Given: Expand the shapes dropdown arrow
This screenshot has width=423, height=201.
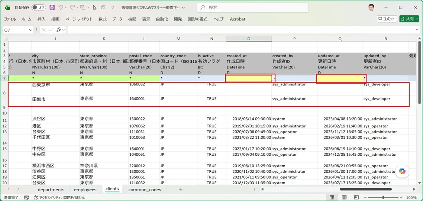Looking at the screenshot, I should click(88, 7).
